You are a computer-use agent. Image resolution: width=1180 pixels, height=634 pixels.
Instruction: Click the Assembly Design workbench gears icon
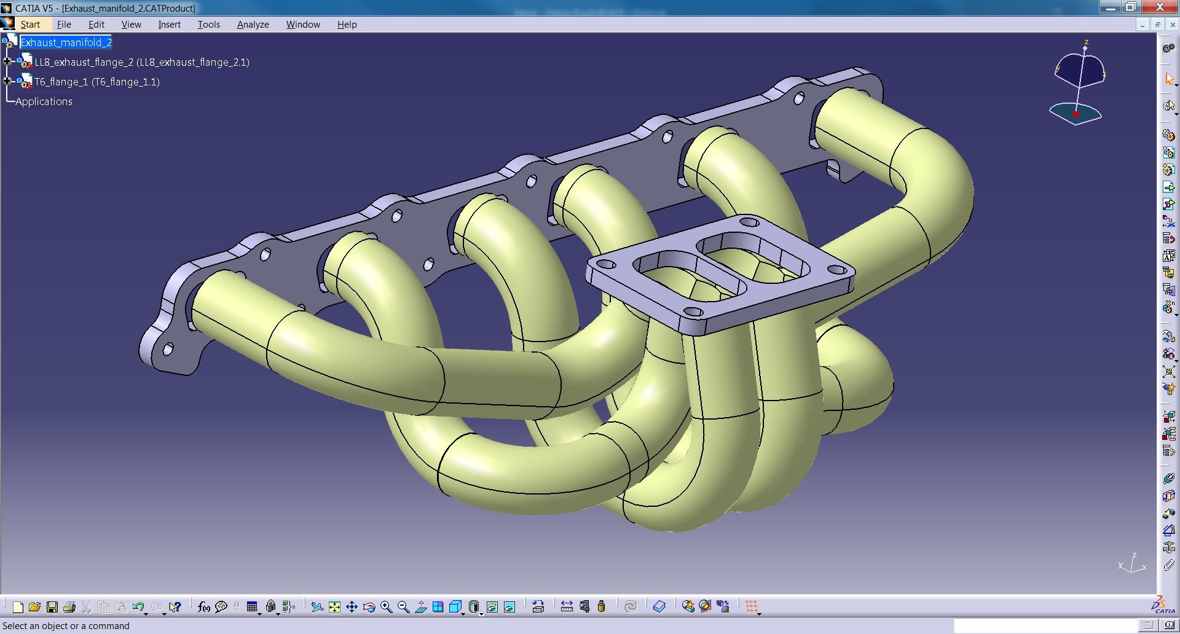[x=1168, y=48]
